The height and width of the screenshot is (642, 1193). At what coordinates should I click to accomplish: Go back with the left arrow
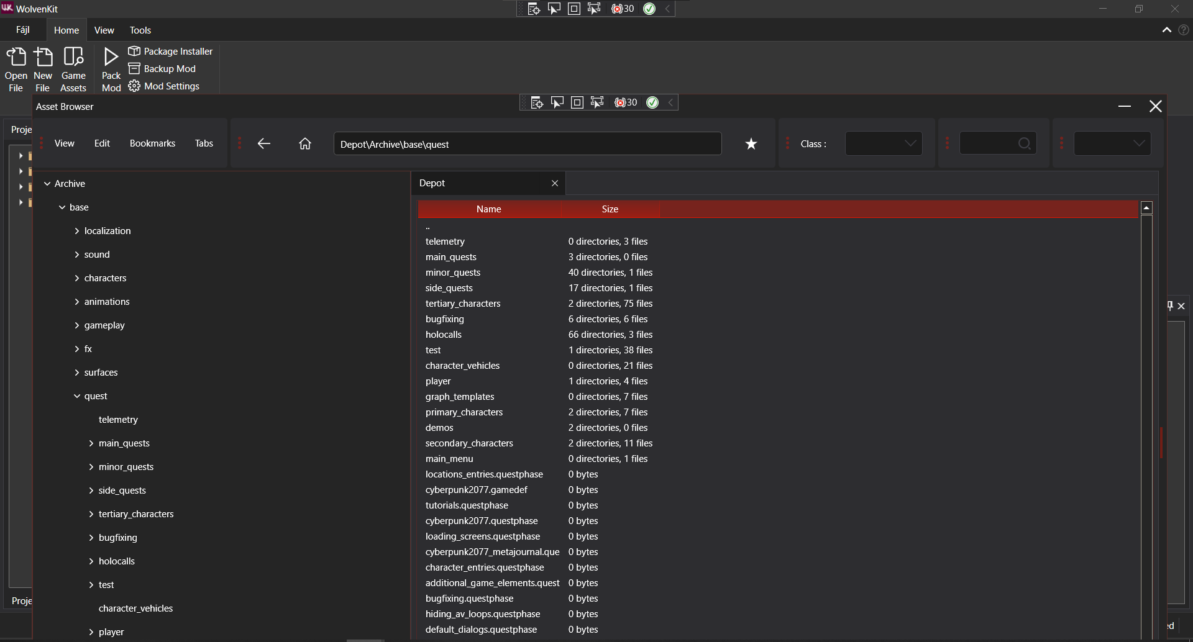pos(264,143)
